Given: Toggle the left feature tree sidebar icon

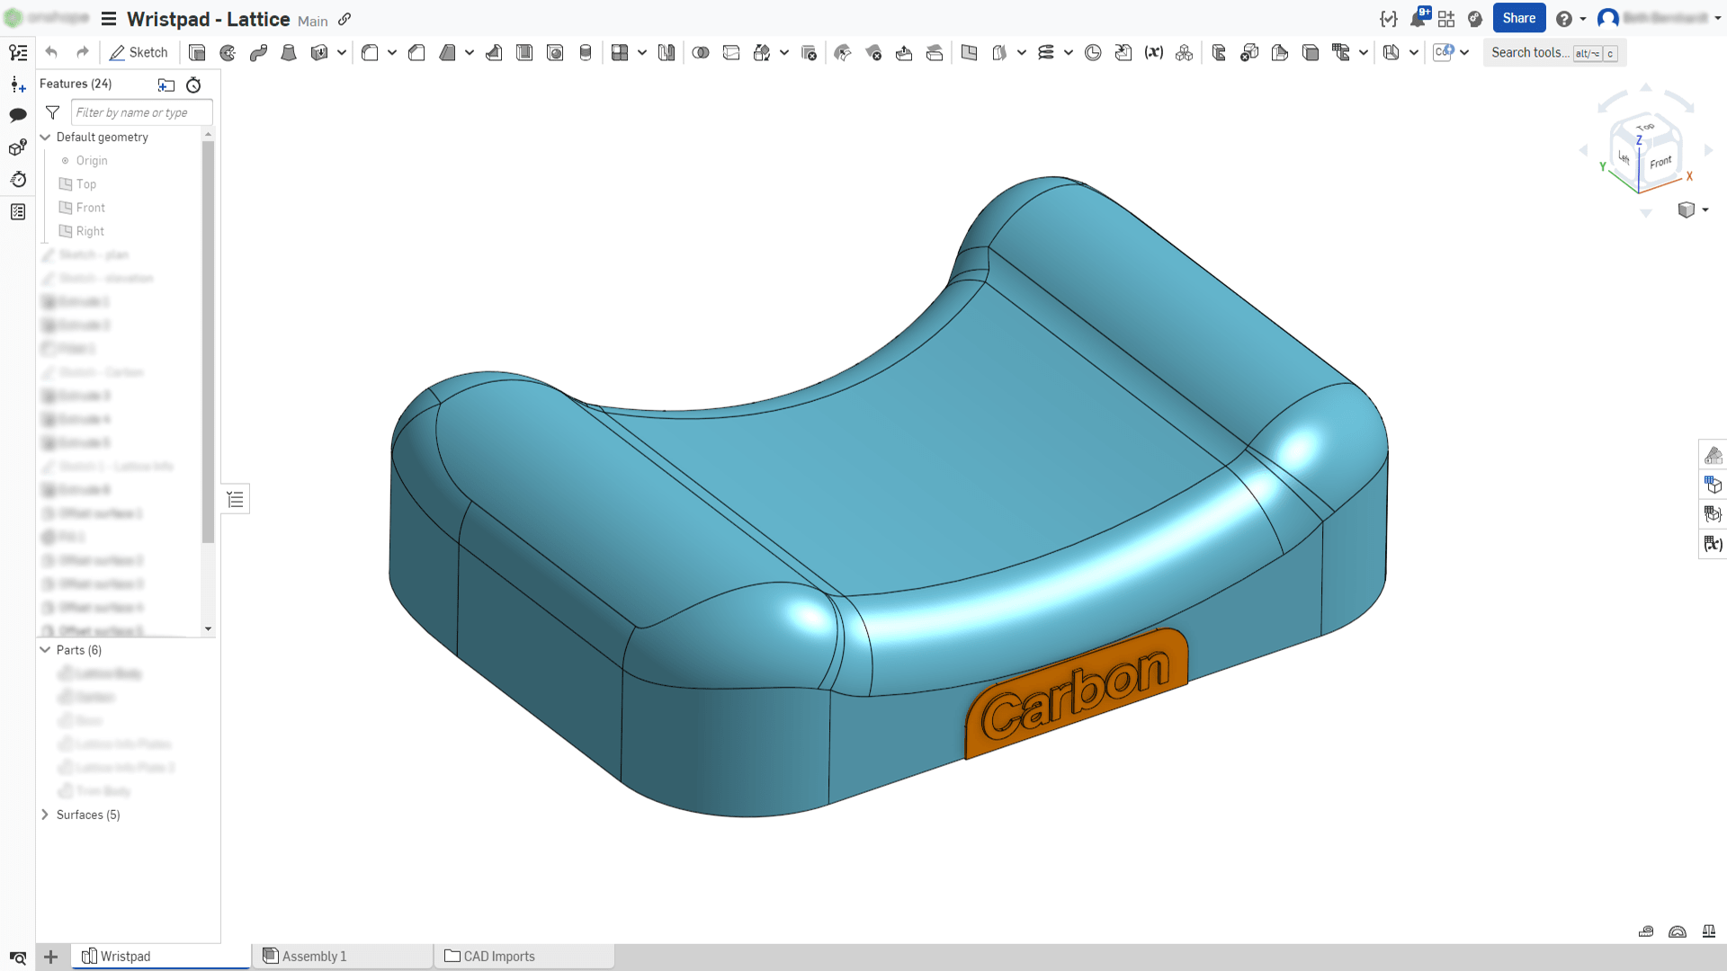Looking at the screenshot, I should 18,53.
